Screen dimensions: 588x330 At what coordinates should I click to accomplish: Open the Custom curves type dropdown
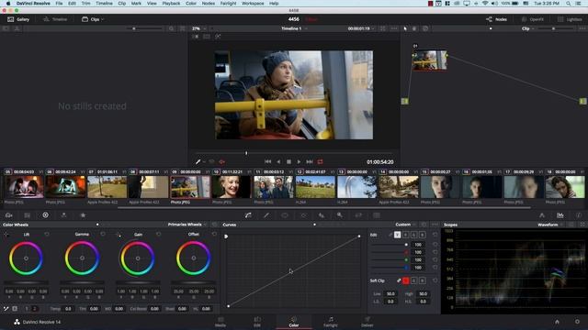coord(405,225)
